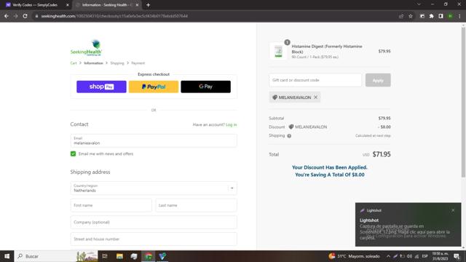Bookmark this page with the star icon
The width and height of the screenshot is (466, 262).
point(411,16)
